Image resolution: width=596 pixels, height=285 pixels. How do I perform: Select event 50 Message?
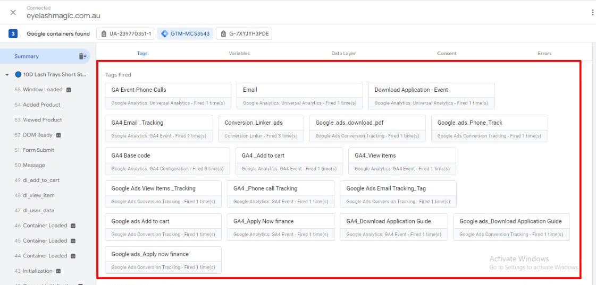click(x=30, y=165)
